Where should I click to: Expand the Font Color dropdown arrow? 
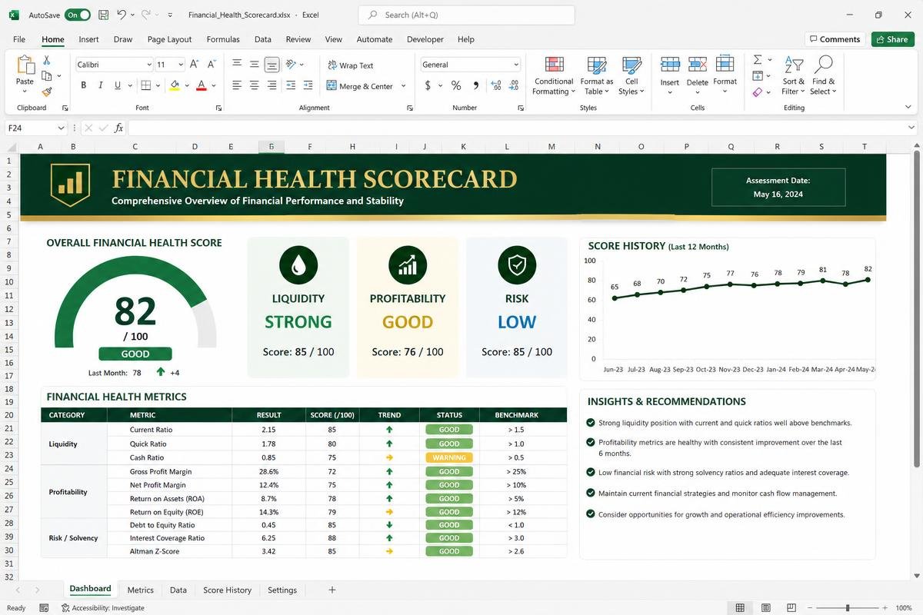coord(214,86)
